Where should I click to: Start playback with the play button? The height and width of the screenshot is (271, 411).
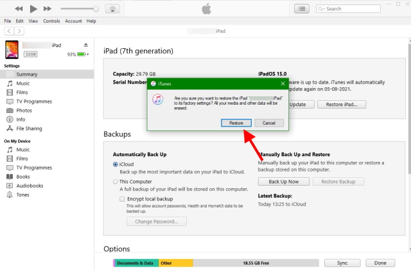click(33, 8)
